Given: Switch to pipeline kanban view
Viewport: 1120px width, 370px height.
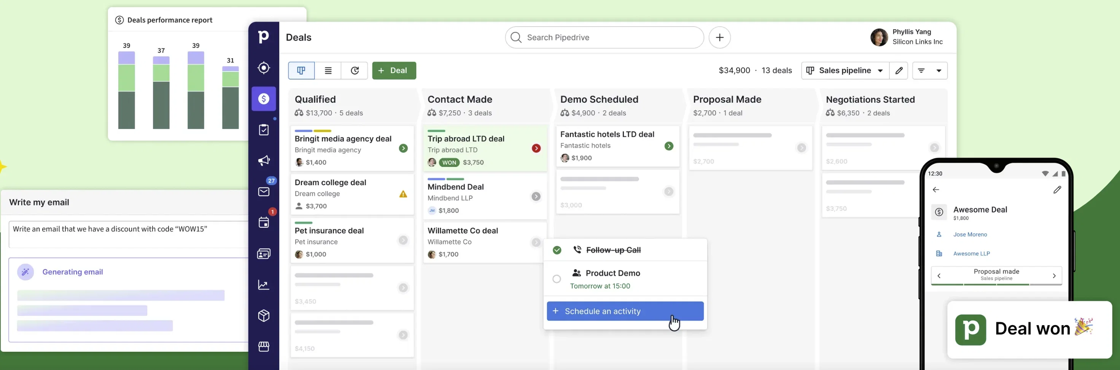Looking at the screenshot, I should click(x=301, y=70).
